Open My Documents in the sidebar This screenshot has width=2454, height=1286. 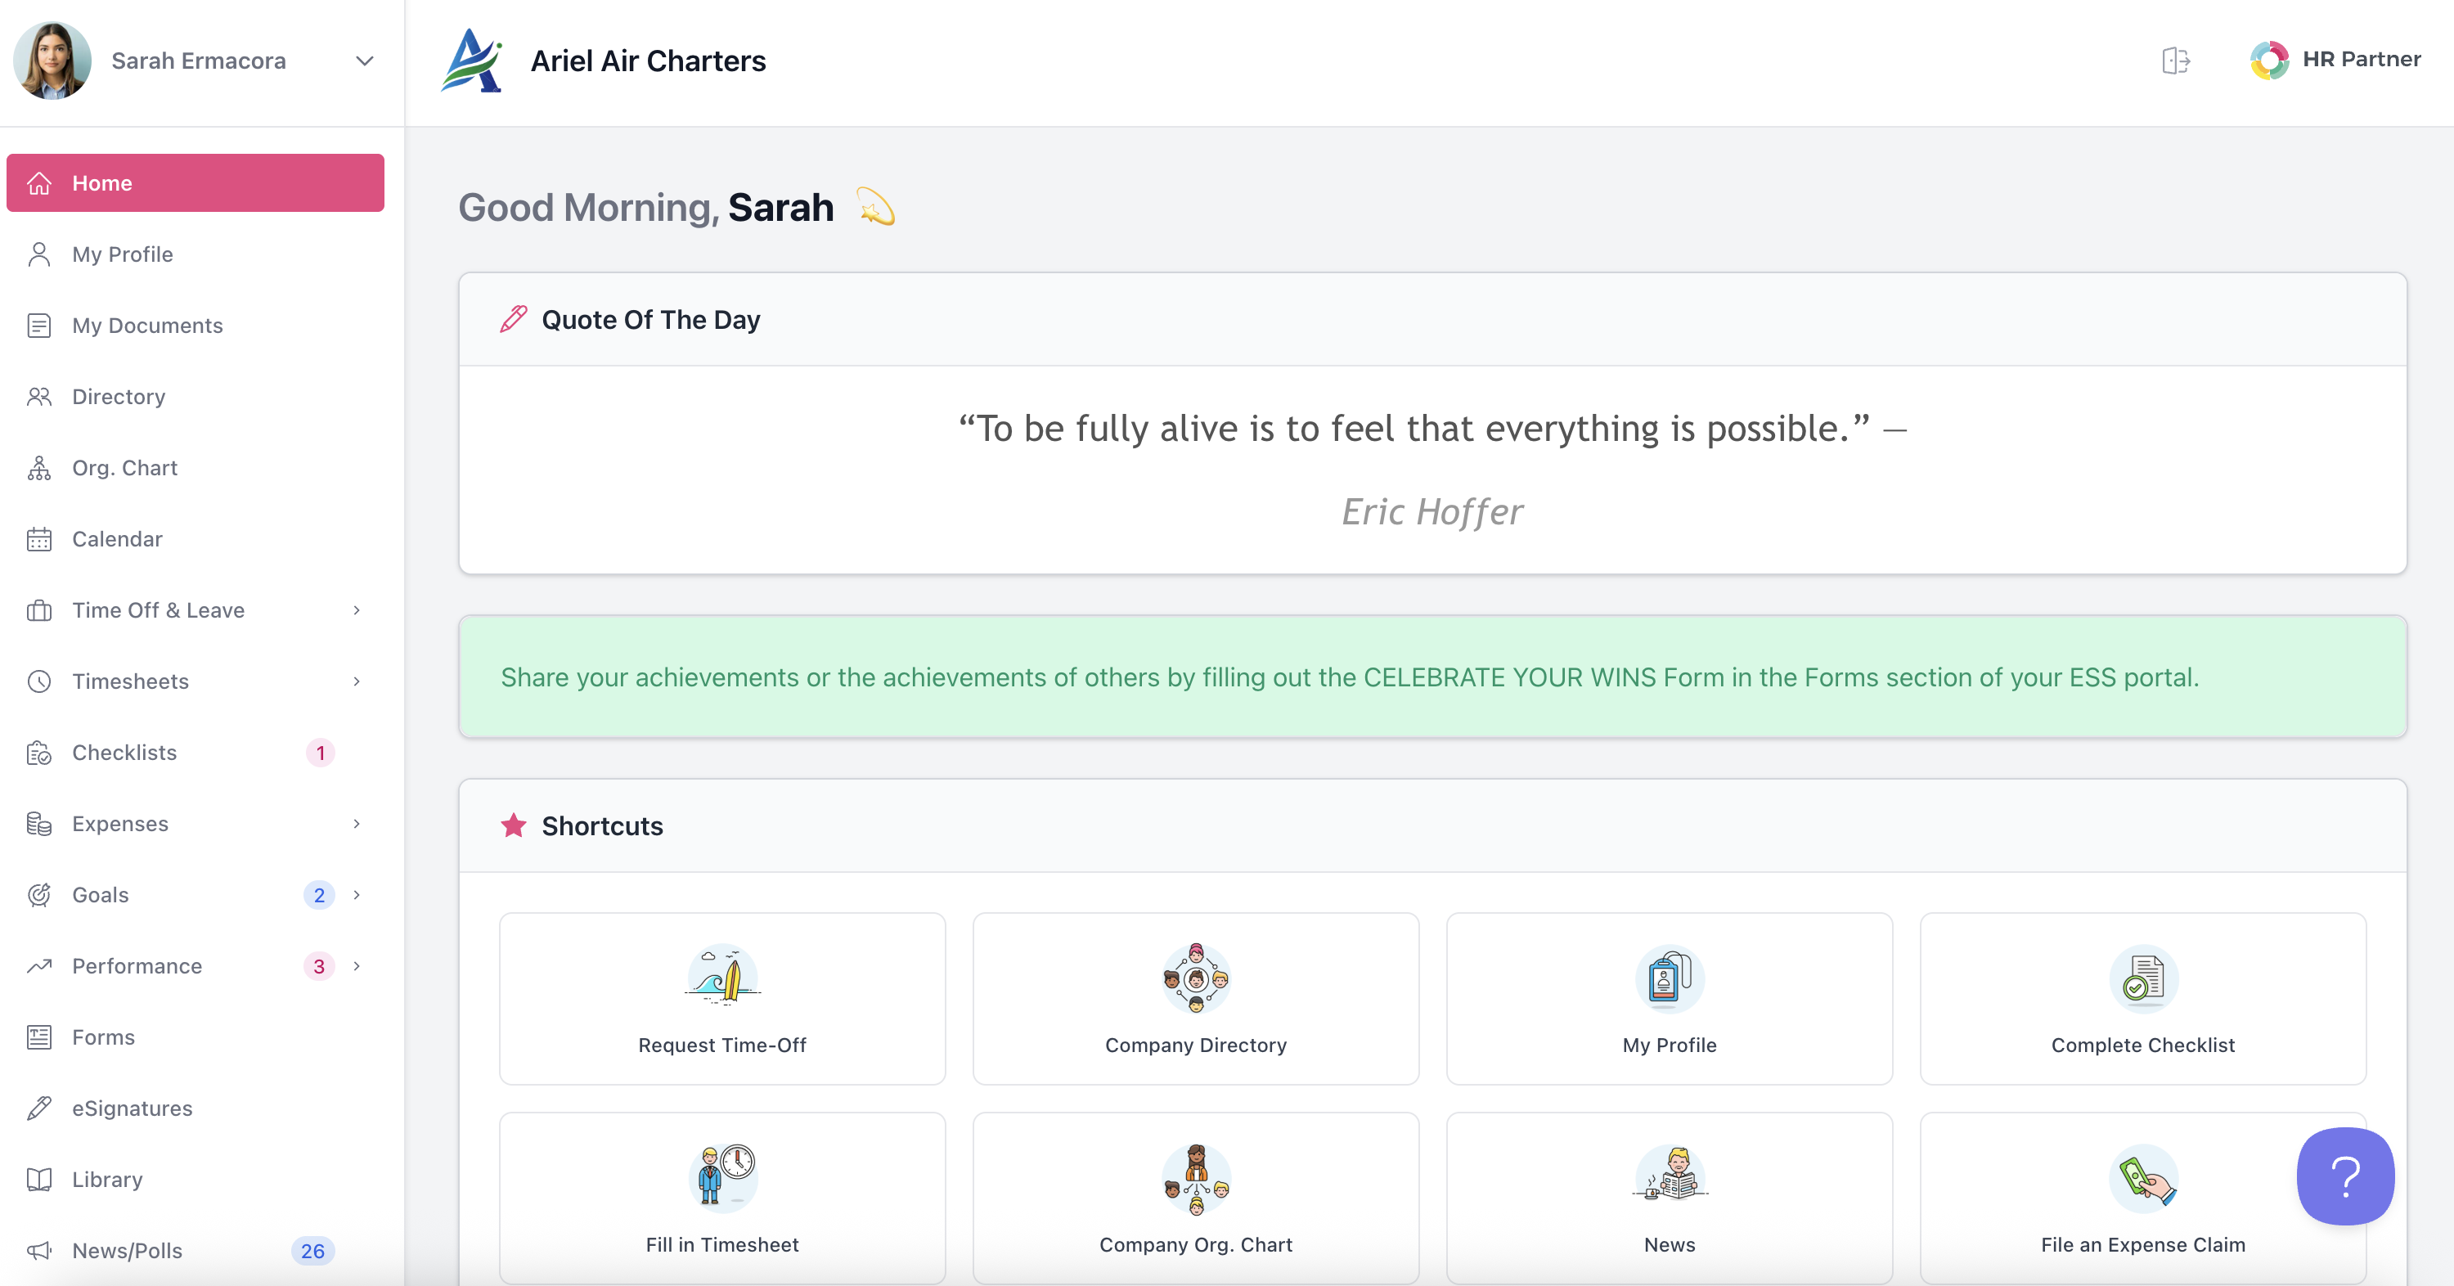coord(148,326)
